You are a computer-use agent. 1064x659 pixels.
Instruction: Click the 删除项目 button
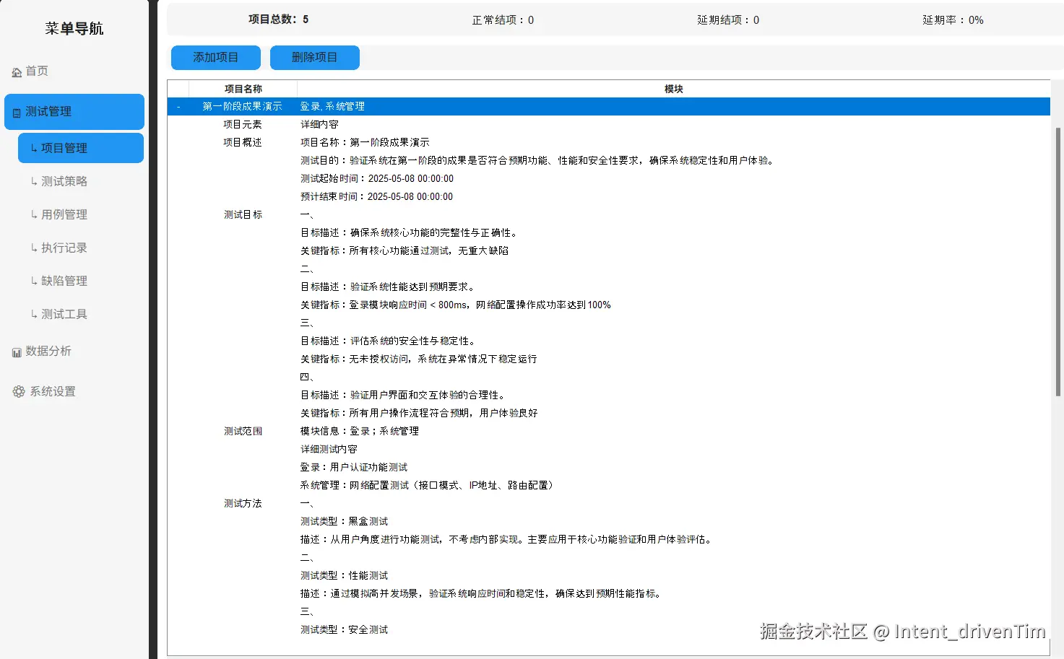(x=314, y=58)
